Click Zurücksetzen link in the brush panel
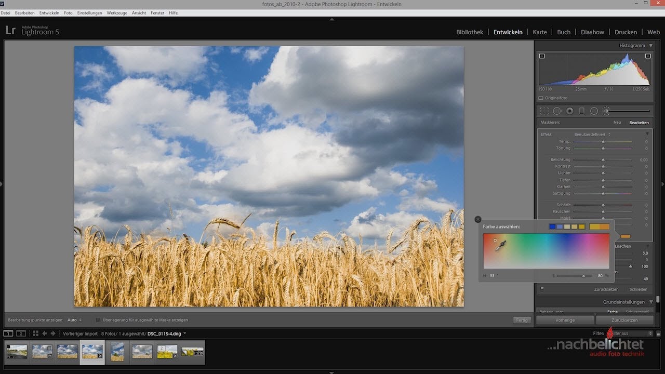Screen dimensions: 665x374 point(606,289)
